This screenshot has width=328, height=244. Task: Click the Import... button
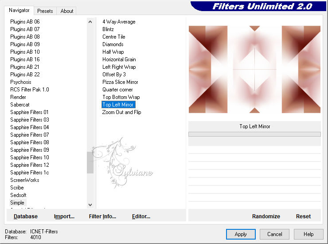click(x=64, y=216)
